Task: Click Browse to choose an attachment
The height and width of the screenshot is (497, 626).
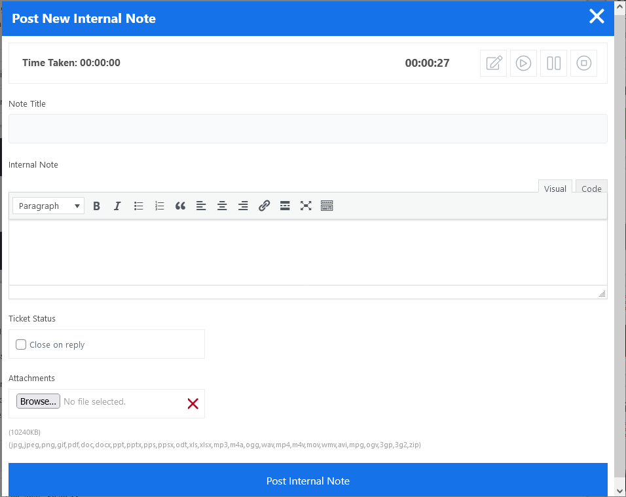Action: 38,401
